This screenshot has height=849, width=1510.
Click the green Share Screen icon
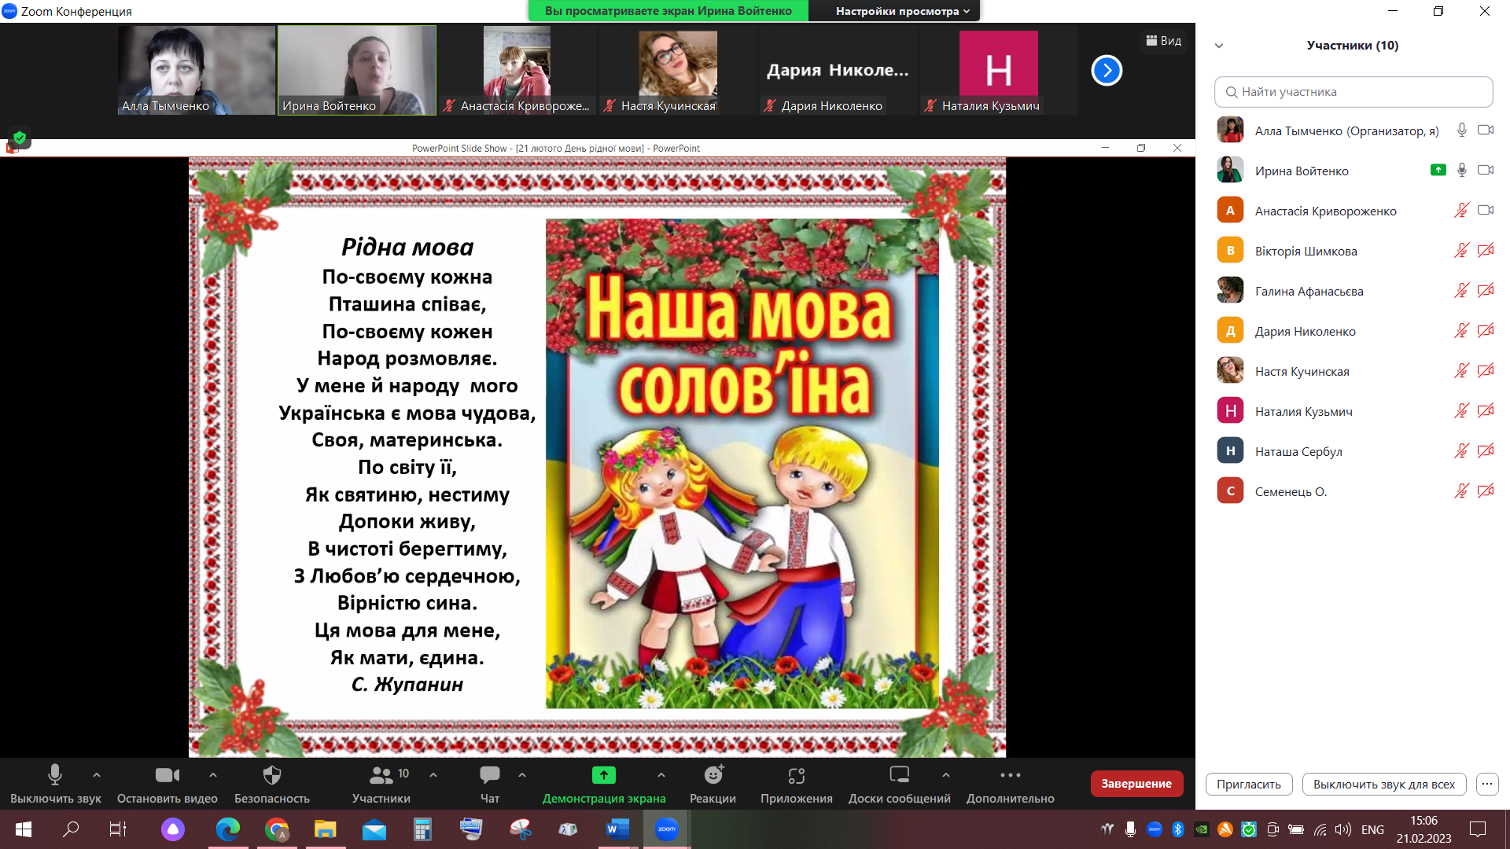coord(603,775)
